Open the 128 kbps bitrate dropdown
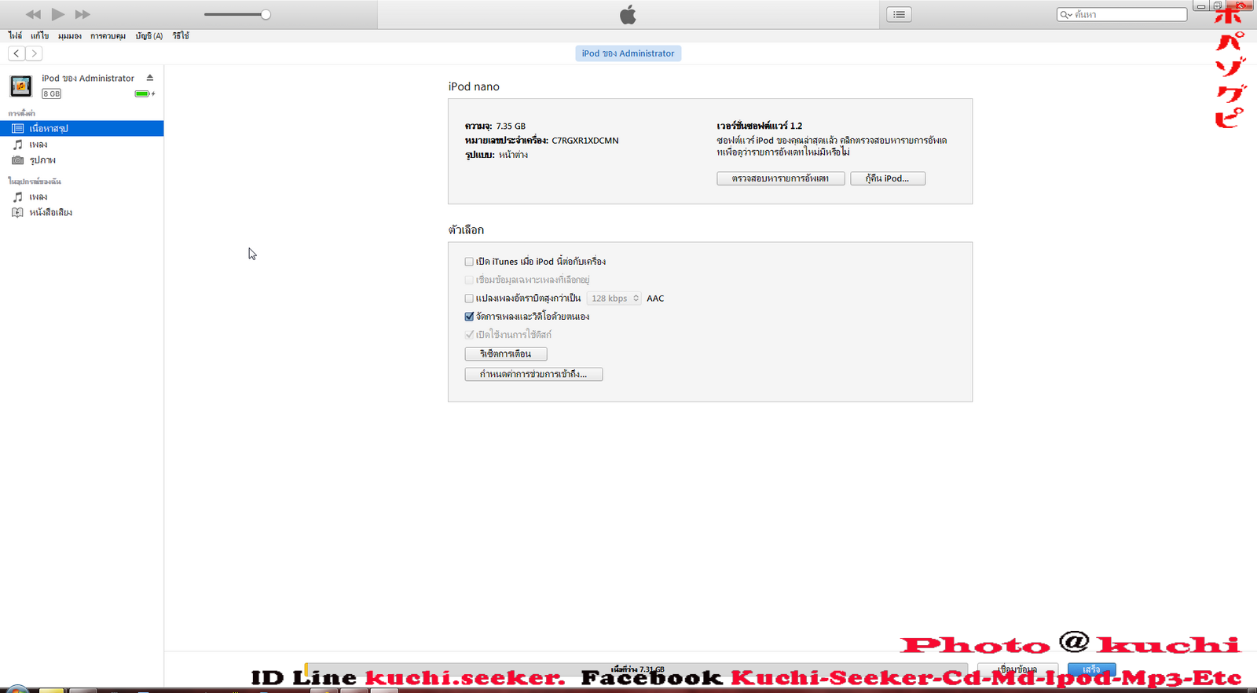Image resolution: width=1257 pixels, height=693 pixels. click(614, 299)
